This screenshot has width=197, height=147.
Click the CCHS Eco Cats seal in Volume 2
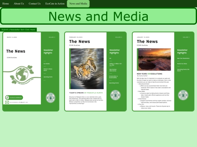tap(115, 95)
